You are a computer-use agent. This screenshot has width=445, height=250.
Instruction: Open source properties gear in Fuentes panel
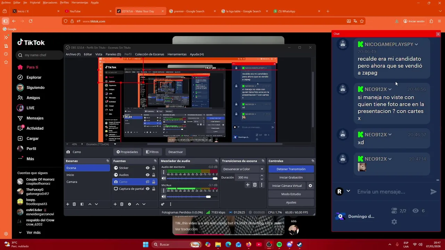pyautogui.click(x=129, y=204)
